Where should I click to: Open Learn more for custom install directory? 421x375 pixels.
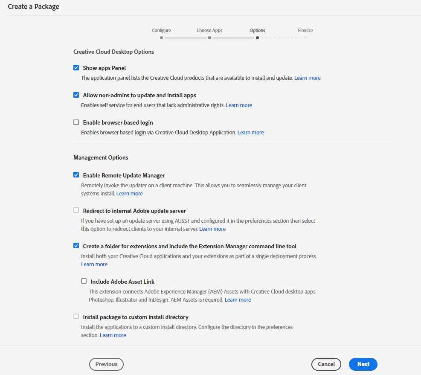coord(113,335)
